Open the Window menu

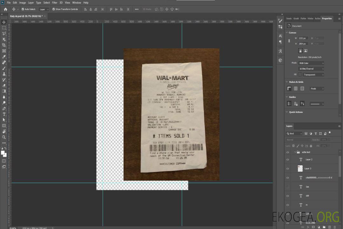[77, 3]
